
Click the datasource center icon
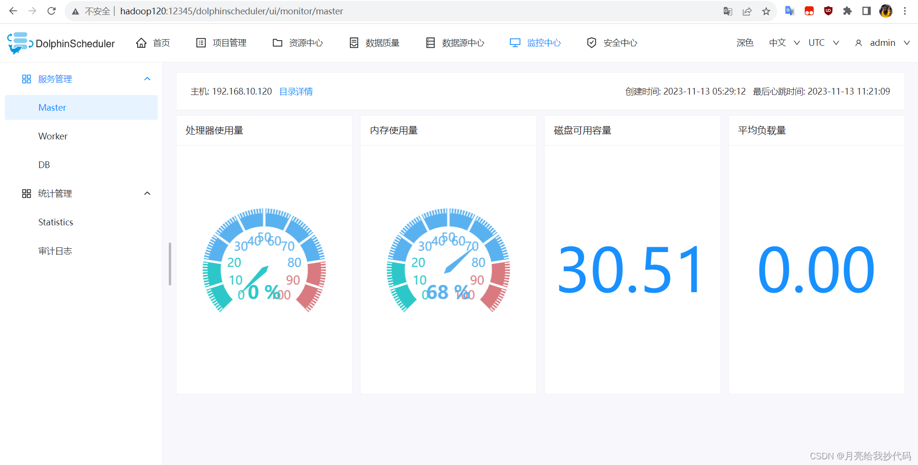click(430, 43)
